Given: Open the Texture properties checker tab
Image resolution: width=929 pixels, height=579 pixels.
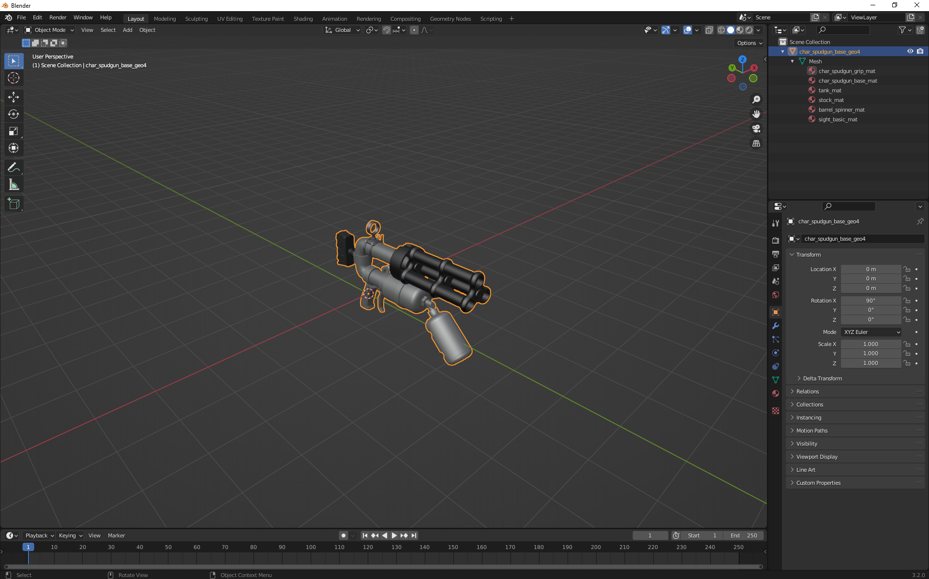Looking at the screenshot, I should click(x=776, y=411).
